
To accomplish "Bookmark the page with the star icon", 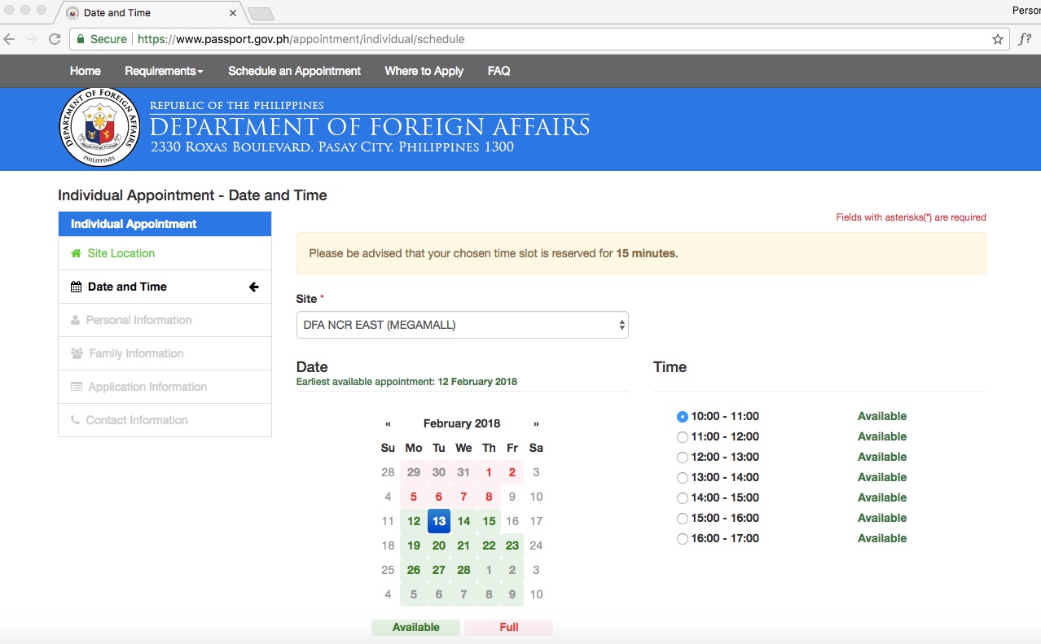I will pyautogui.click(x=997, y=38).
